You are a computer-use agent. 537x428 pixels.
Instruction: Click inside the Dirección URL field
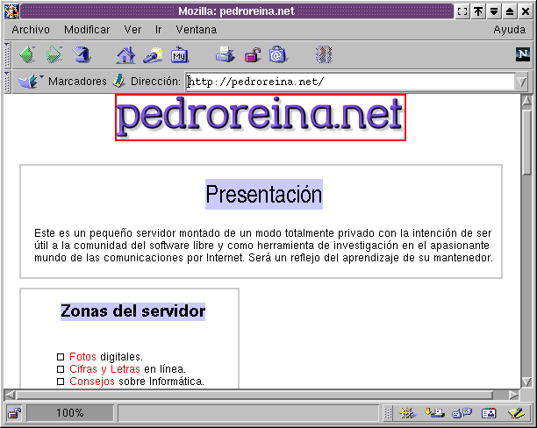tap(351, 82)
